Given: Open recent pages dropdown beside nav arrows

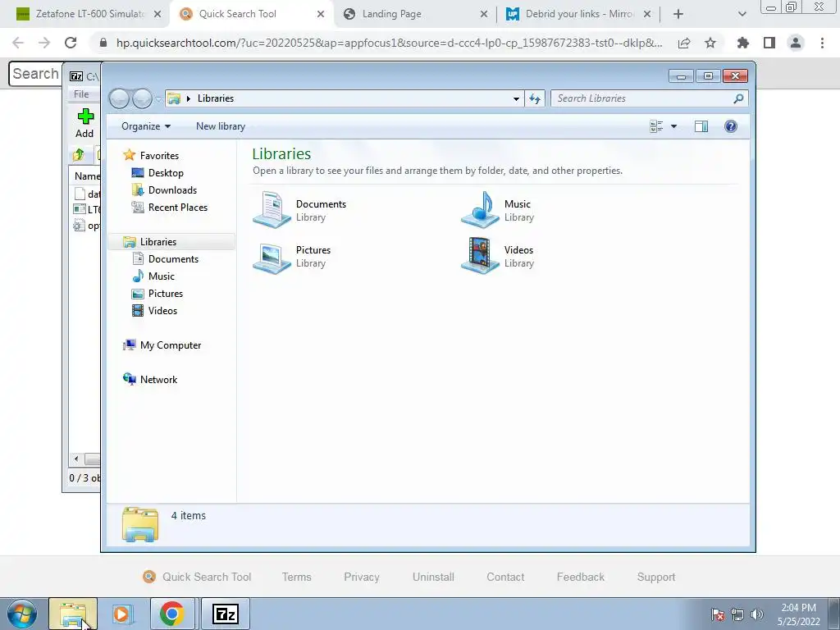Looking at the screenshot, I should pos(158,98).
